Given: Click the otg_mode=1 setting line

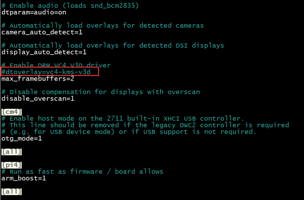Looking at the screenshot, I should [22, 138].
